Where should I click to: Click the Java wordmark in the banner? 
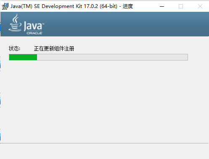click(x=34, y=26)
